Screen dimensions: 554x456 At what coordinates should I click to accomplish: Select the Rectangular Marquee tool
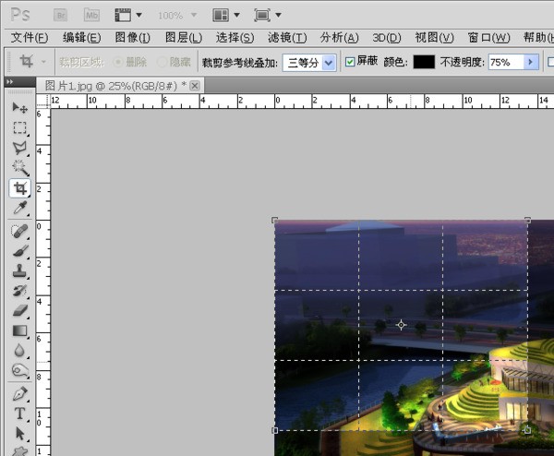[x=19, y=127]
